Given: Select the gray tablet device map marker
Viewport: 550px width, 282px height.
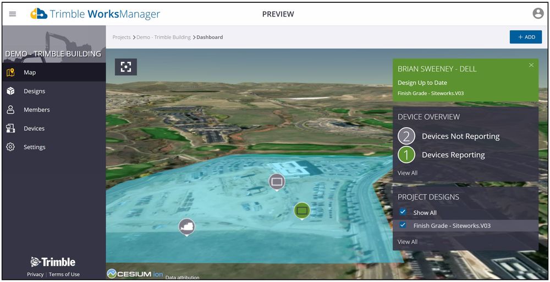Looking at the screenshot, I should tap(277, 182).
